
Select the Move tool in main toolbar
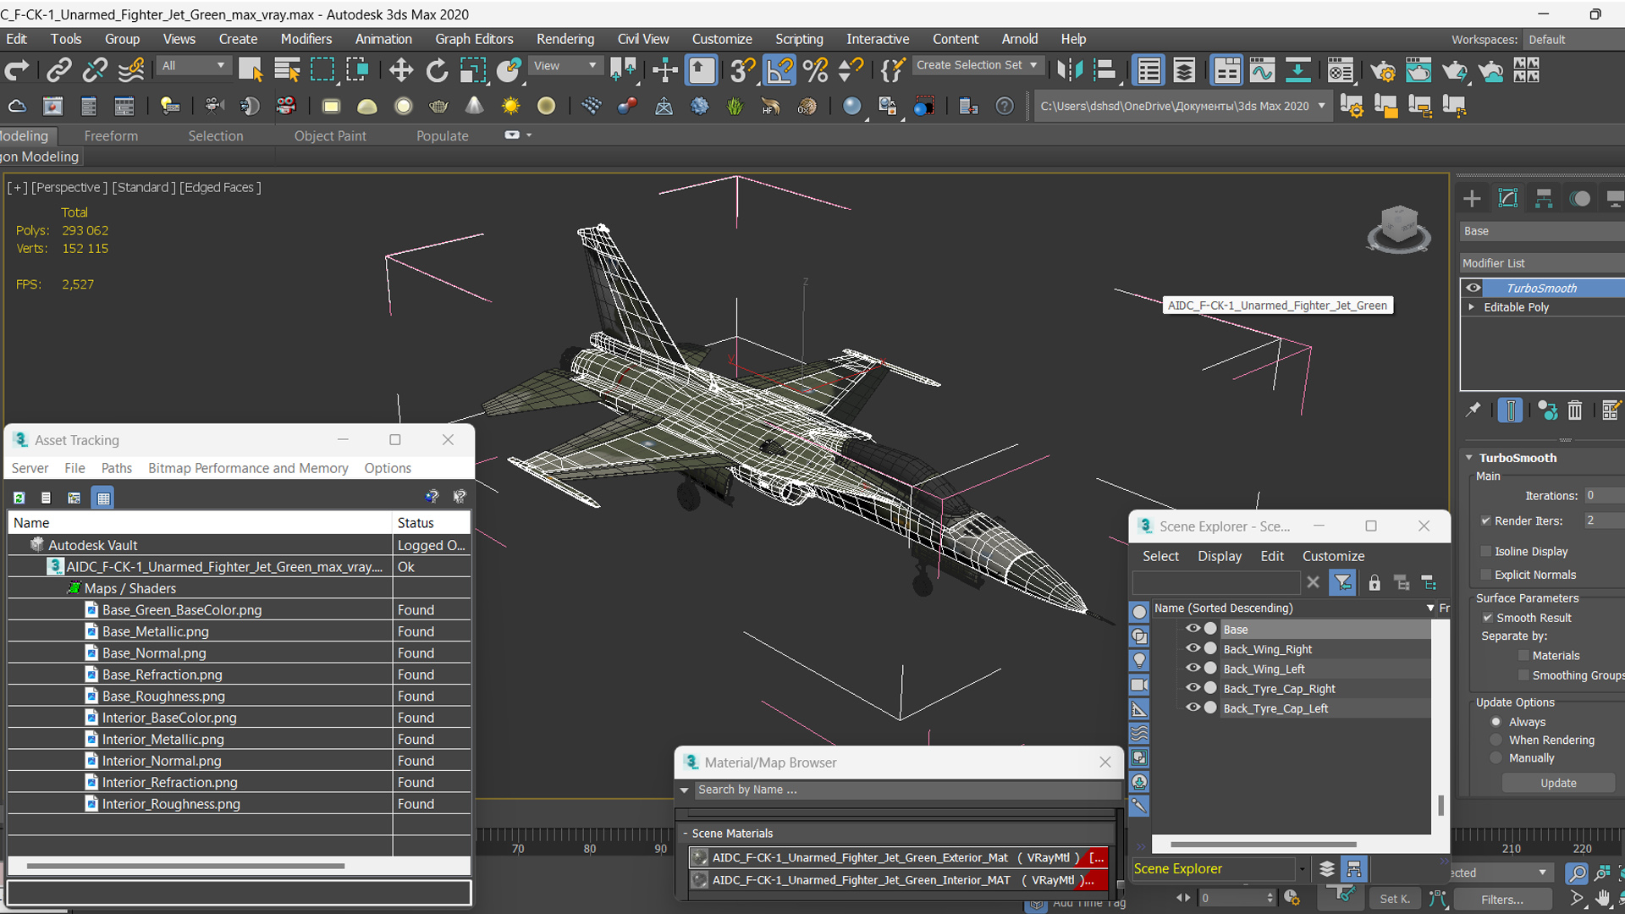pos(400,70)
